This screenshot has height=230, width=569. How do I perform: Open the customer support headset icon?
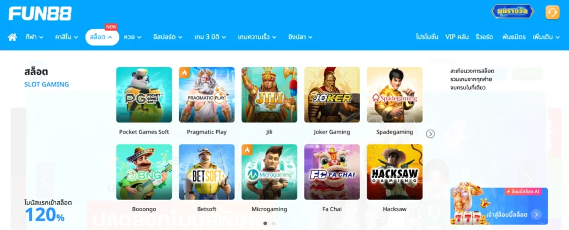click(552, 12)
